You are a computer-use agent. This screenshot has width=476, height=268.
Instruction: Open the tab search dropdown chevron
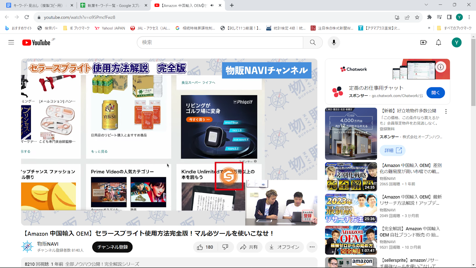pyautogui.click(x=426, y=5)
